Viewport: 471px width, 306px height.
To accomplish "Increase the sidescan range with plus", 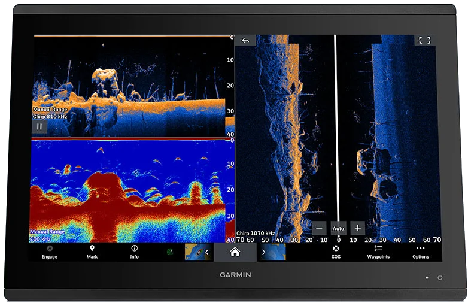I will click(x=357, y=228).
